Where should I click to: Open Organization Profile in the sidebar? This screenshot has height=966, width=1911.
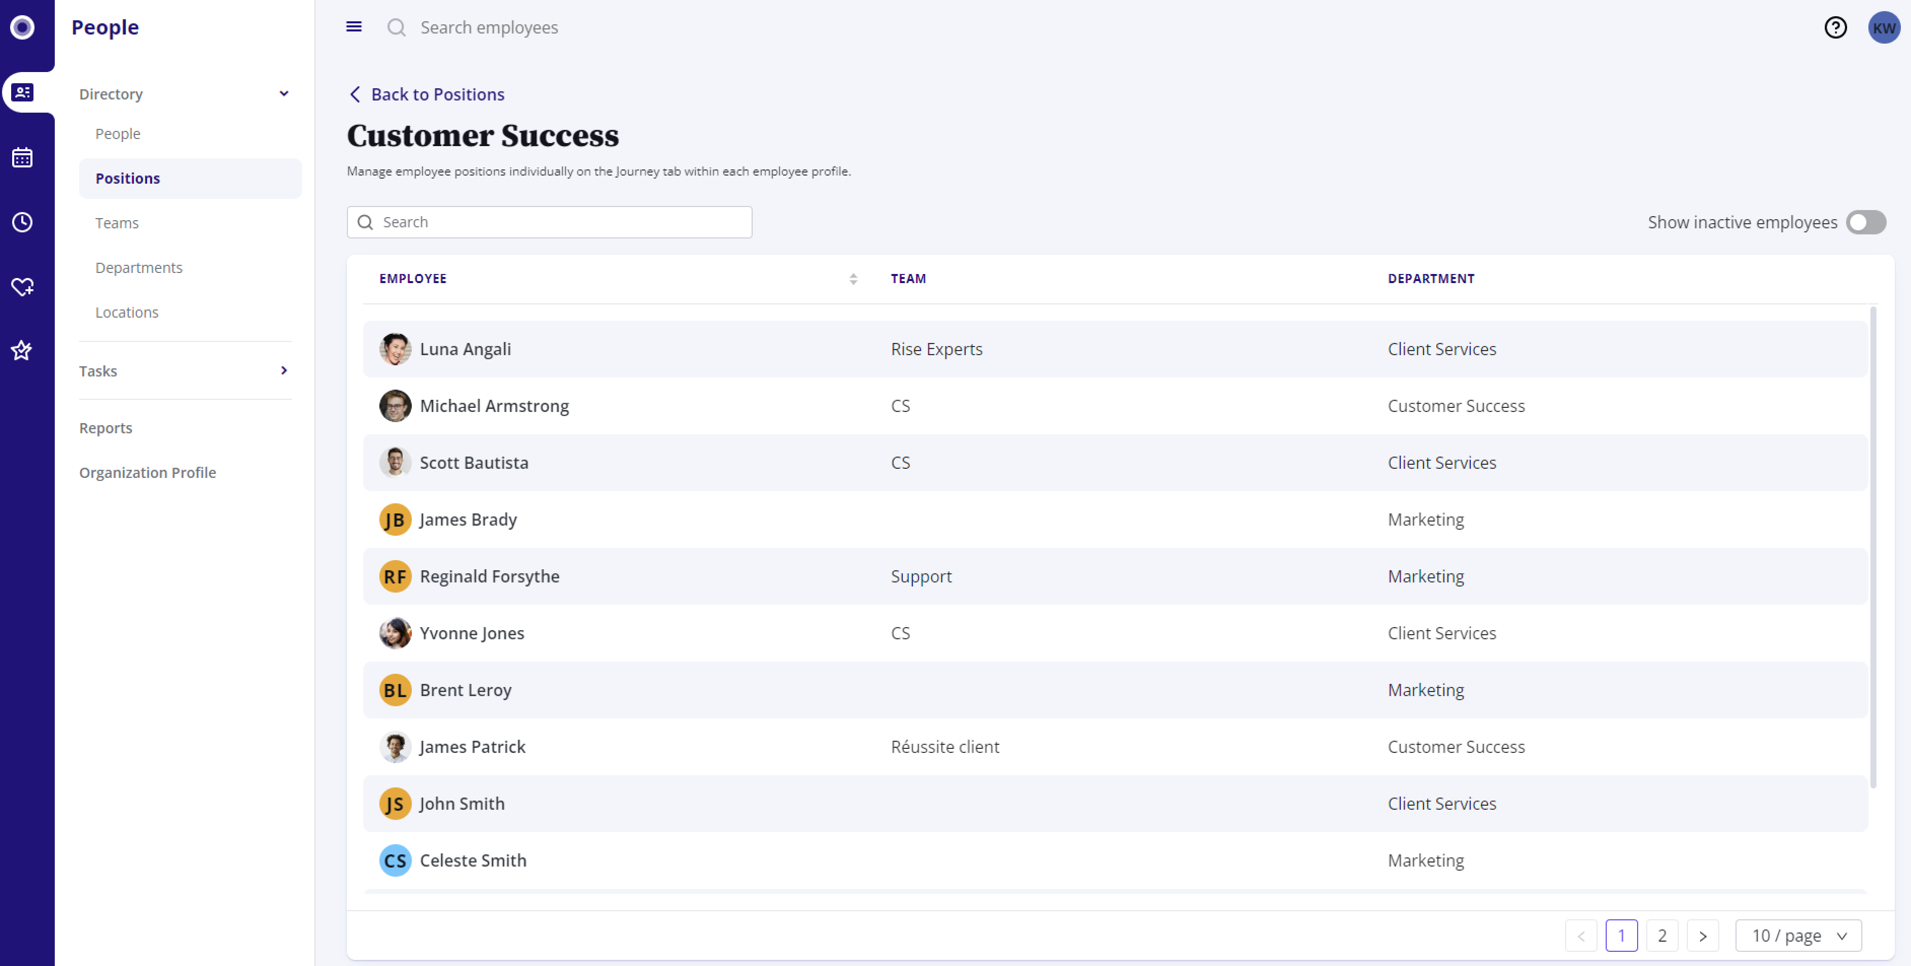coord(148,472)
